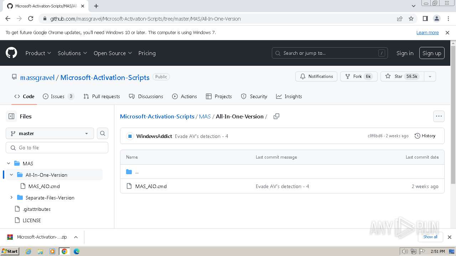The image size is (456, 256).
Task: Open the WindowsAddict author link
Action: 154,136
